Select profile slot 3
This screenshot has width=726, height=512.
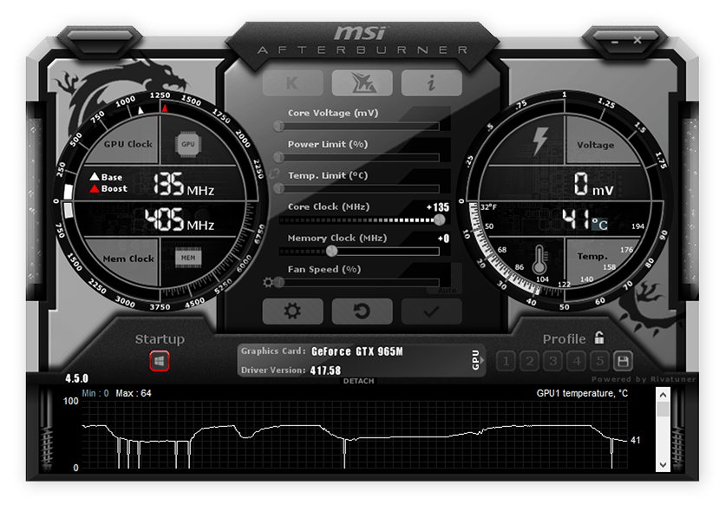click(553, 361)
